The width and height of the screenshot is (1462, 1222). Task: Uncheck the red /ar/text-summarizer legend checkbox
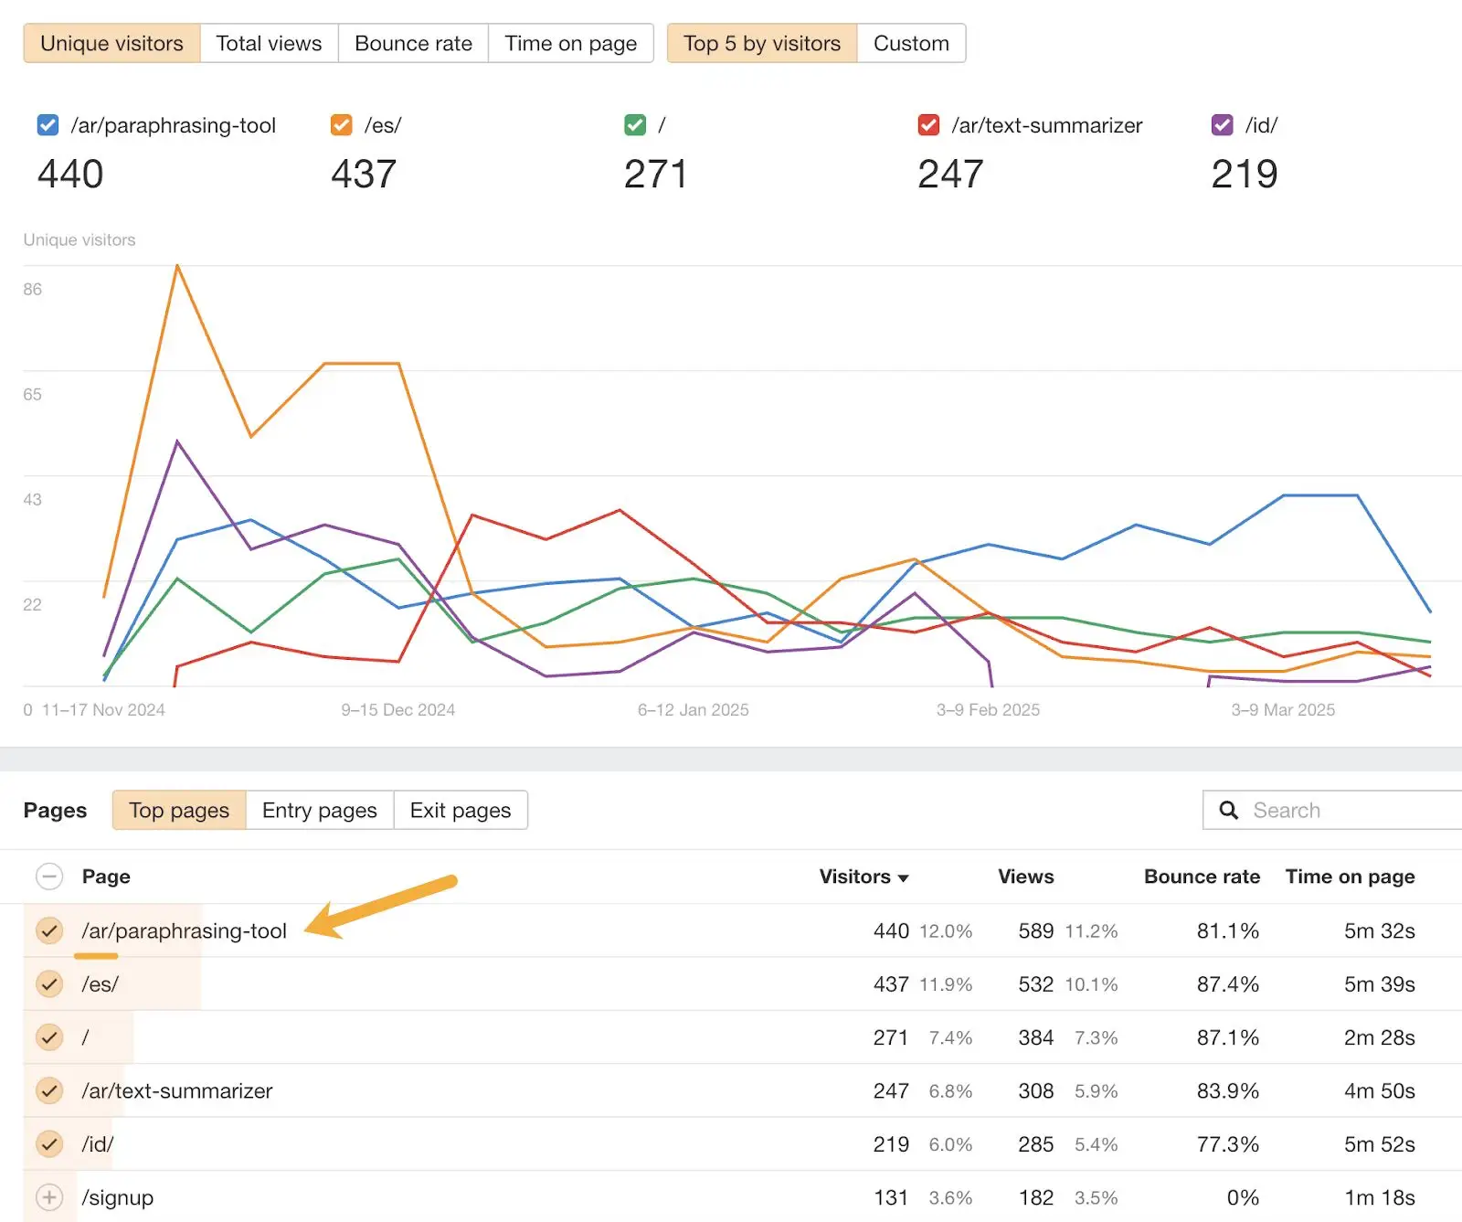pos(928,124)
